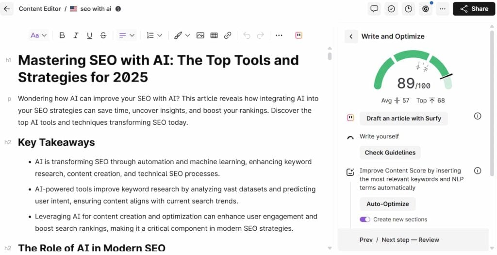
Task: Click the Auto-Optimize button
Action: (387, 204)
